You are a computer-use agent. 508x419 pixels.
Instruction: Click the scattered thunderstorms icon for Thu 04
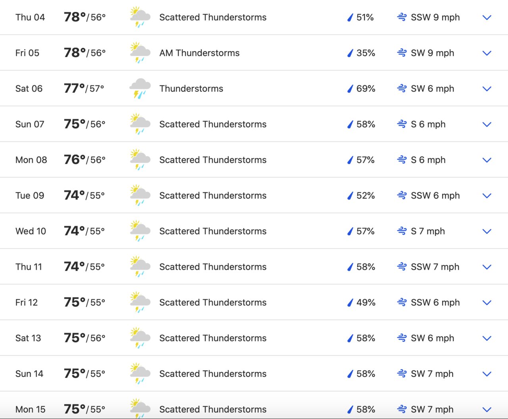(140, 17)
